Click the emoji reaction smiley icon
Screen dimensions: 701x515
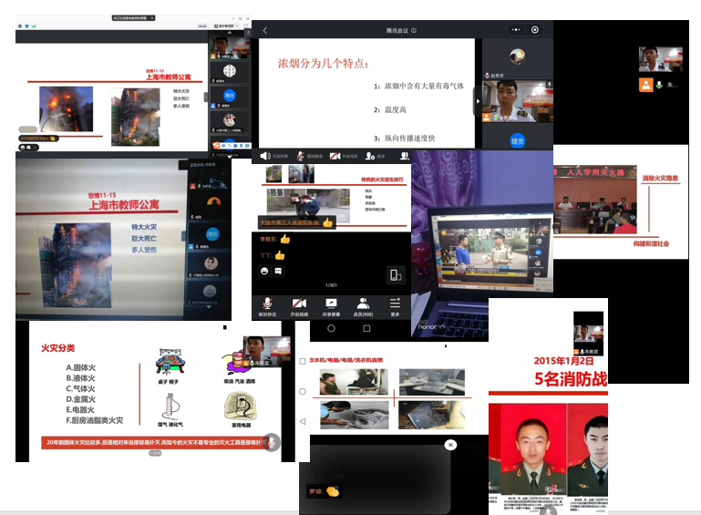tap(264, 272)
